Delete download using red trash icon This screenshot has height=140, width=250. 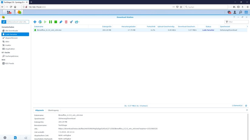pos(66,22)
